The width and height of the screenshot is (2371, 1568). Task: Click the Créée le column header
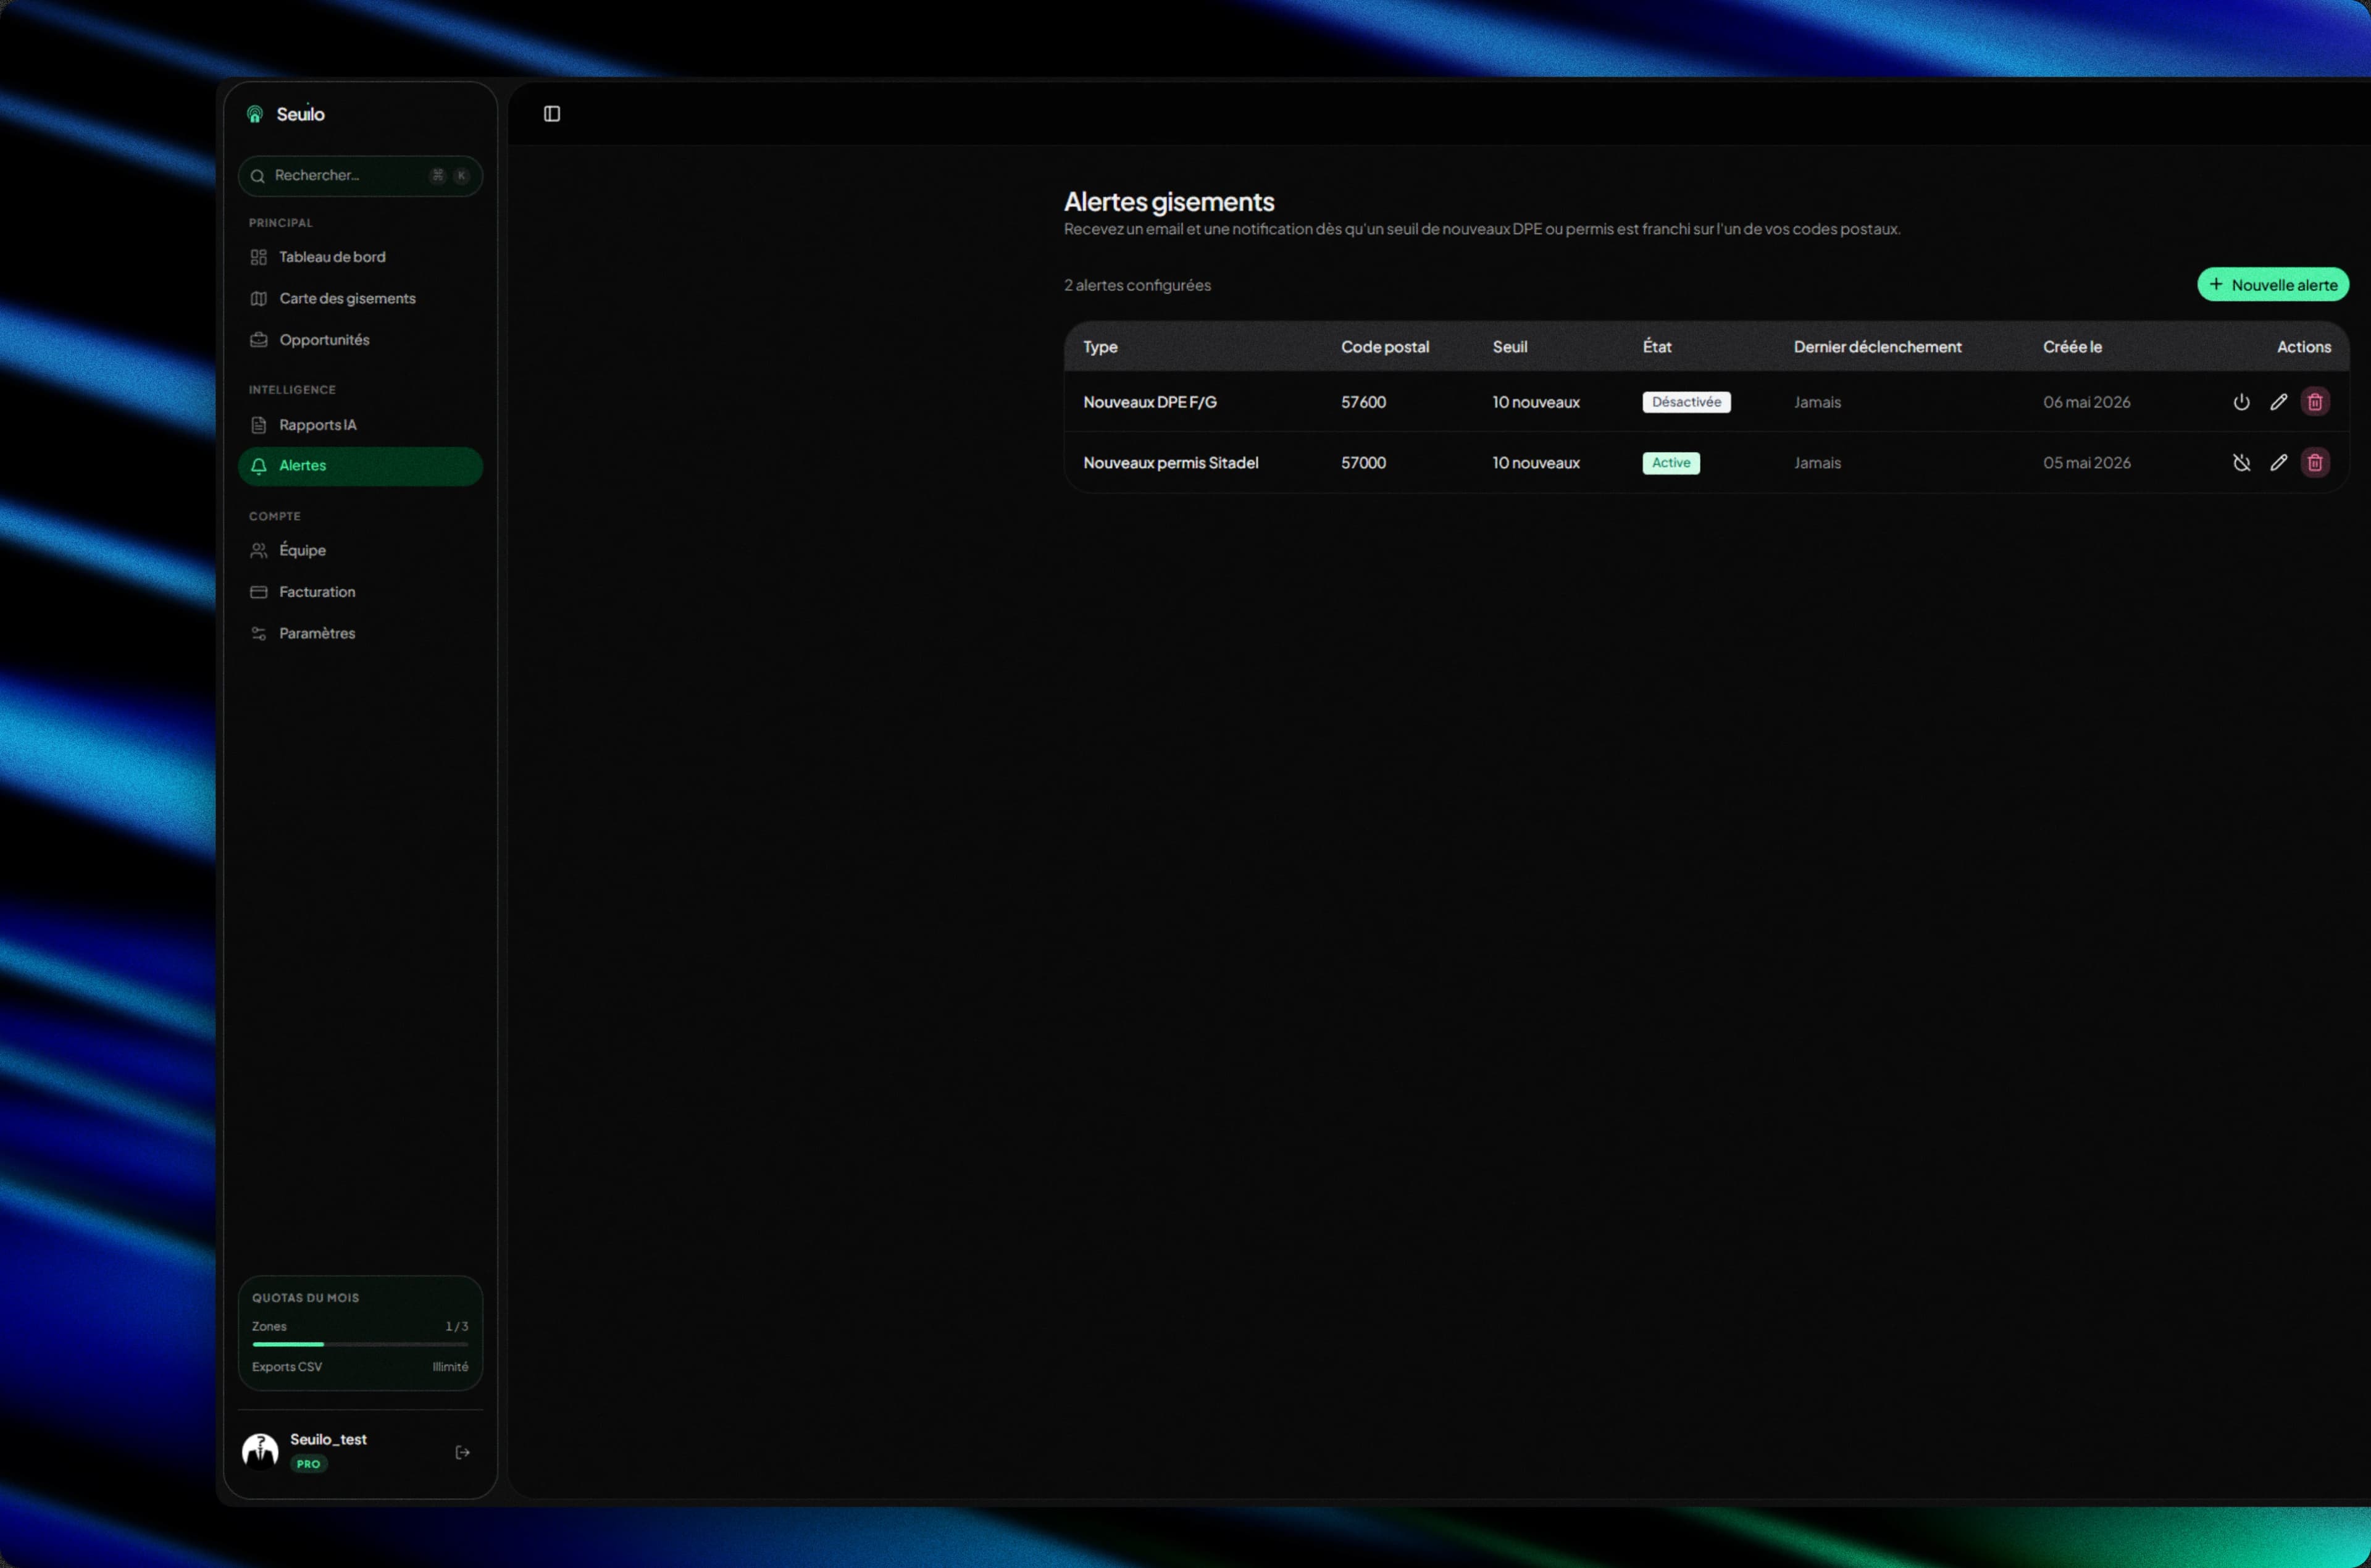tap(2072, 347)
